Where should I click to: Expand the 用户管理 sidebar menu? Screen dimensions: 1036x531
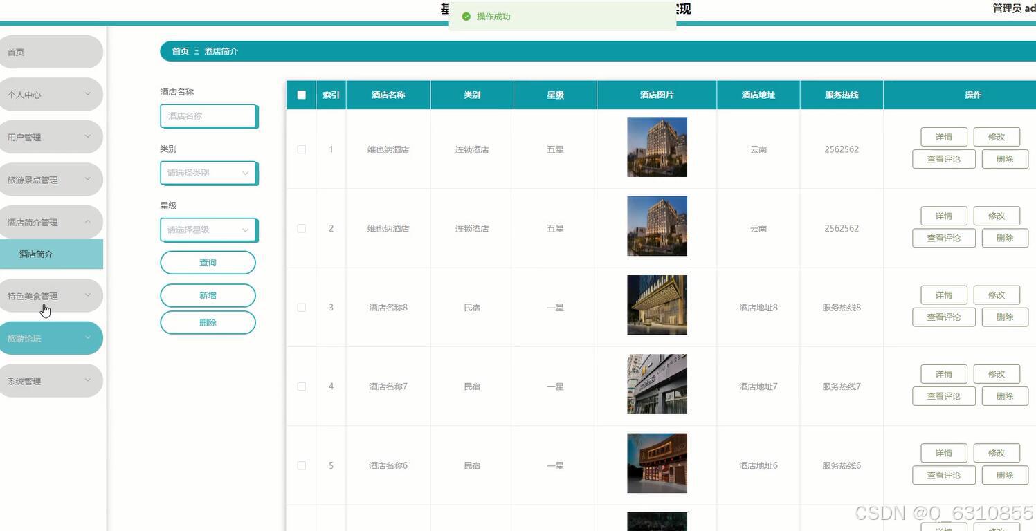(x=50, y=137)
